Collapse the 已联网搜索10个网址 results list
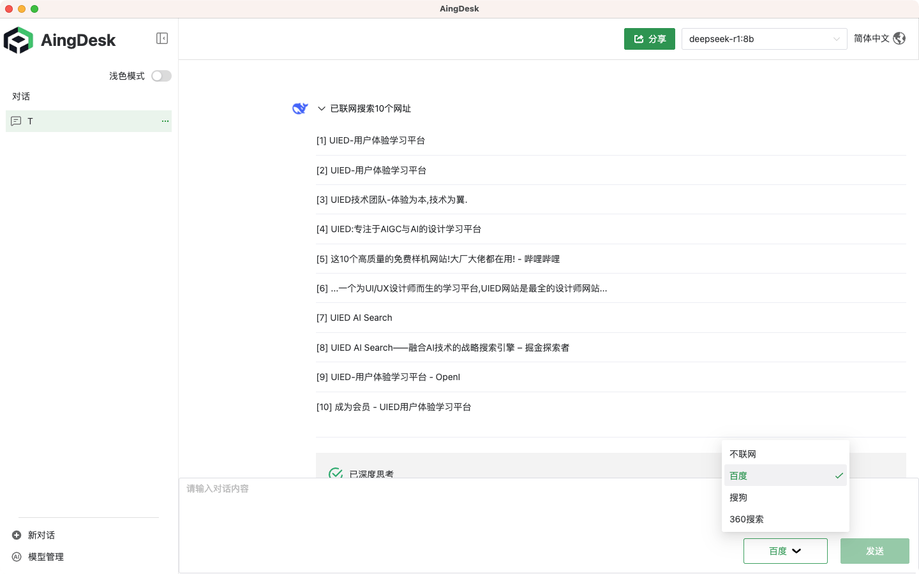This screenshot has width=919, height=574. tap(322, 108)
